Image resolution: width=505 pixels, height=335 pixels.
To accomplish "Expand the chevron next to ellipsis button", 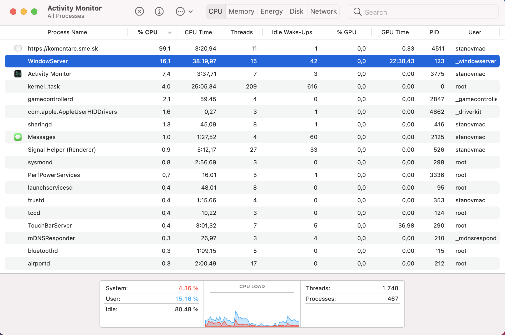I will tap(191, 12).
